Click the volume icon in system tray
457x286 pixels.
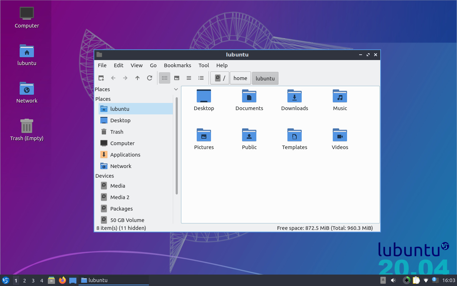(x=393, y=280)
